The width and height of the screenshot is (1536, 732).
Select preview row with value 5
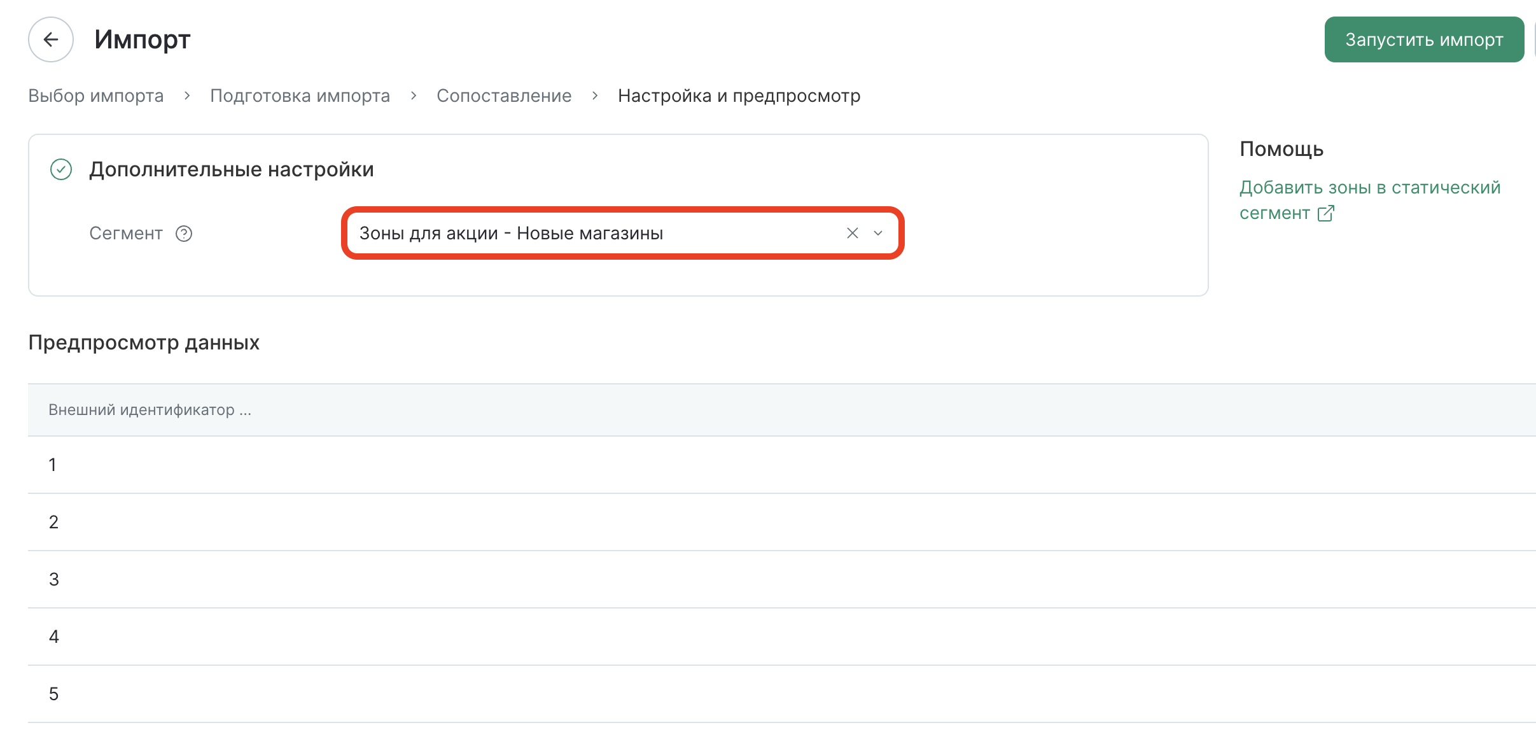[782, 694]
